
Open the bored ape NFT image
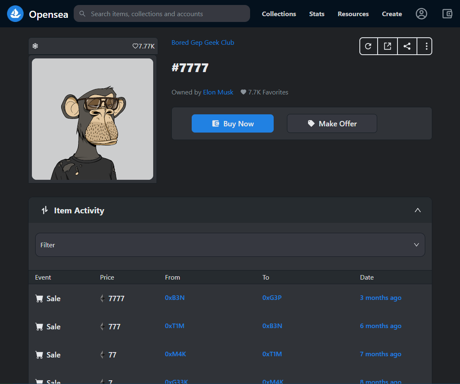click(x=92, y=119)
